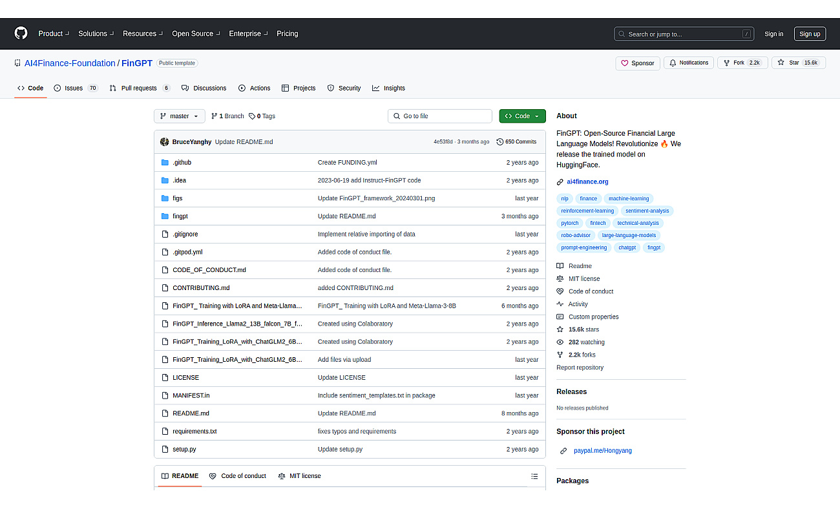The image size is (840, 509).
Task: Click the GitHub logo icon
Action: tap(21, 34)
